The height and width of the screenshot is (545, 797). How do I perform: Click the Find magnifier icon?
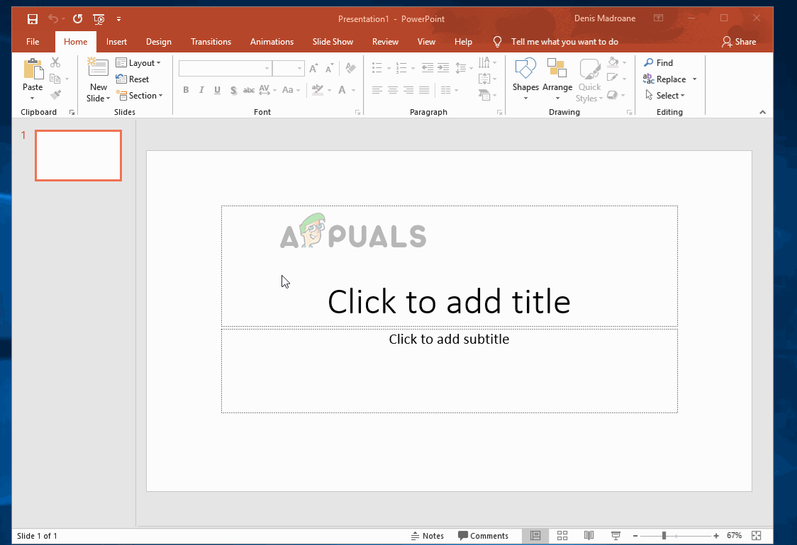pyautogui.click(x=649, y=63)
